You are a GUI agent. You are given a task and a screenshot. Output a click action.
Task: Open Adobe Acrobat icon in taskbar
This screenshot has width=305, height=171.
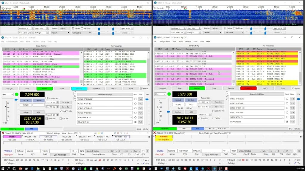[x=67, y=169]
